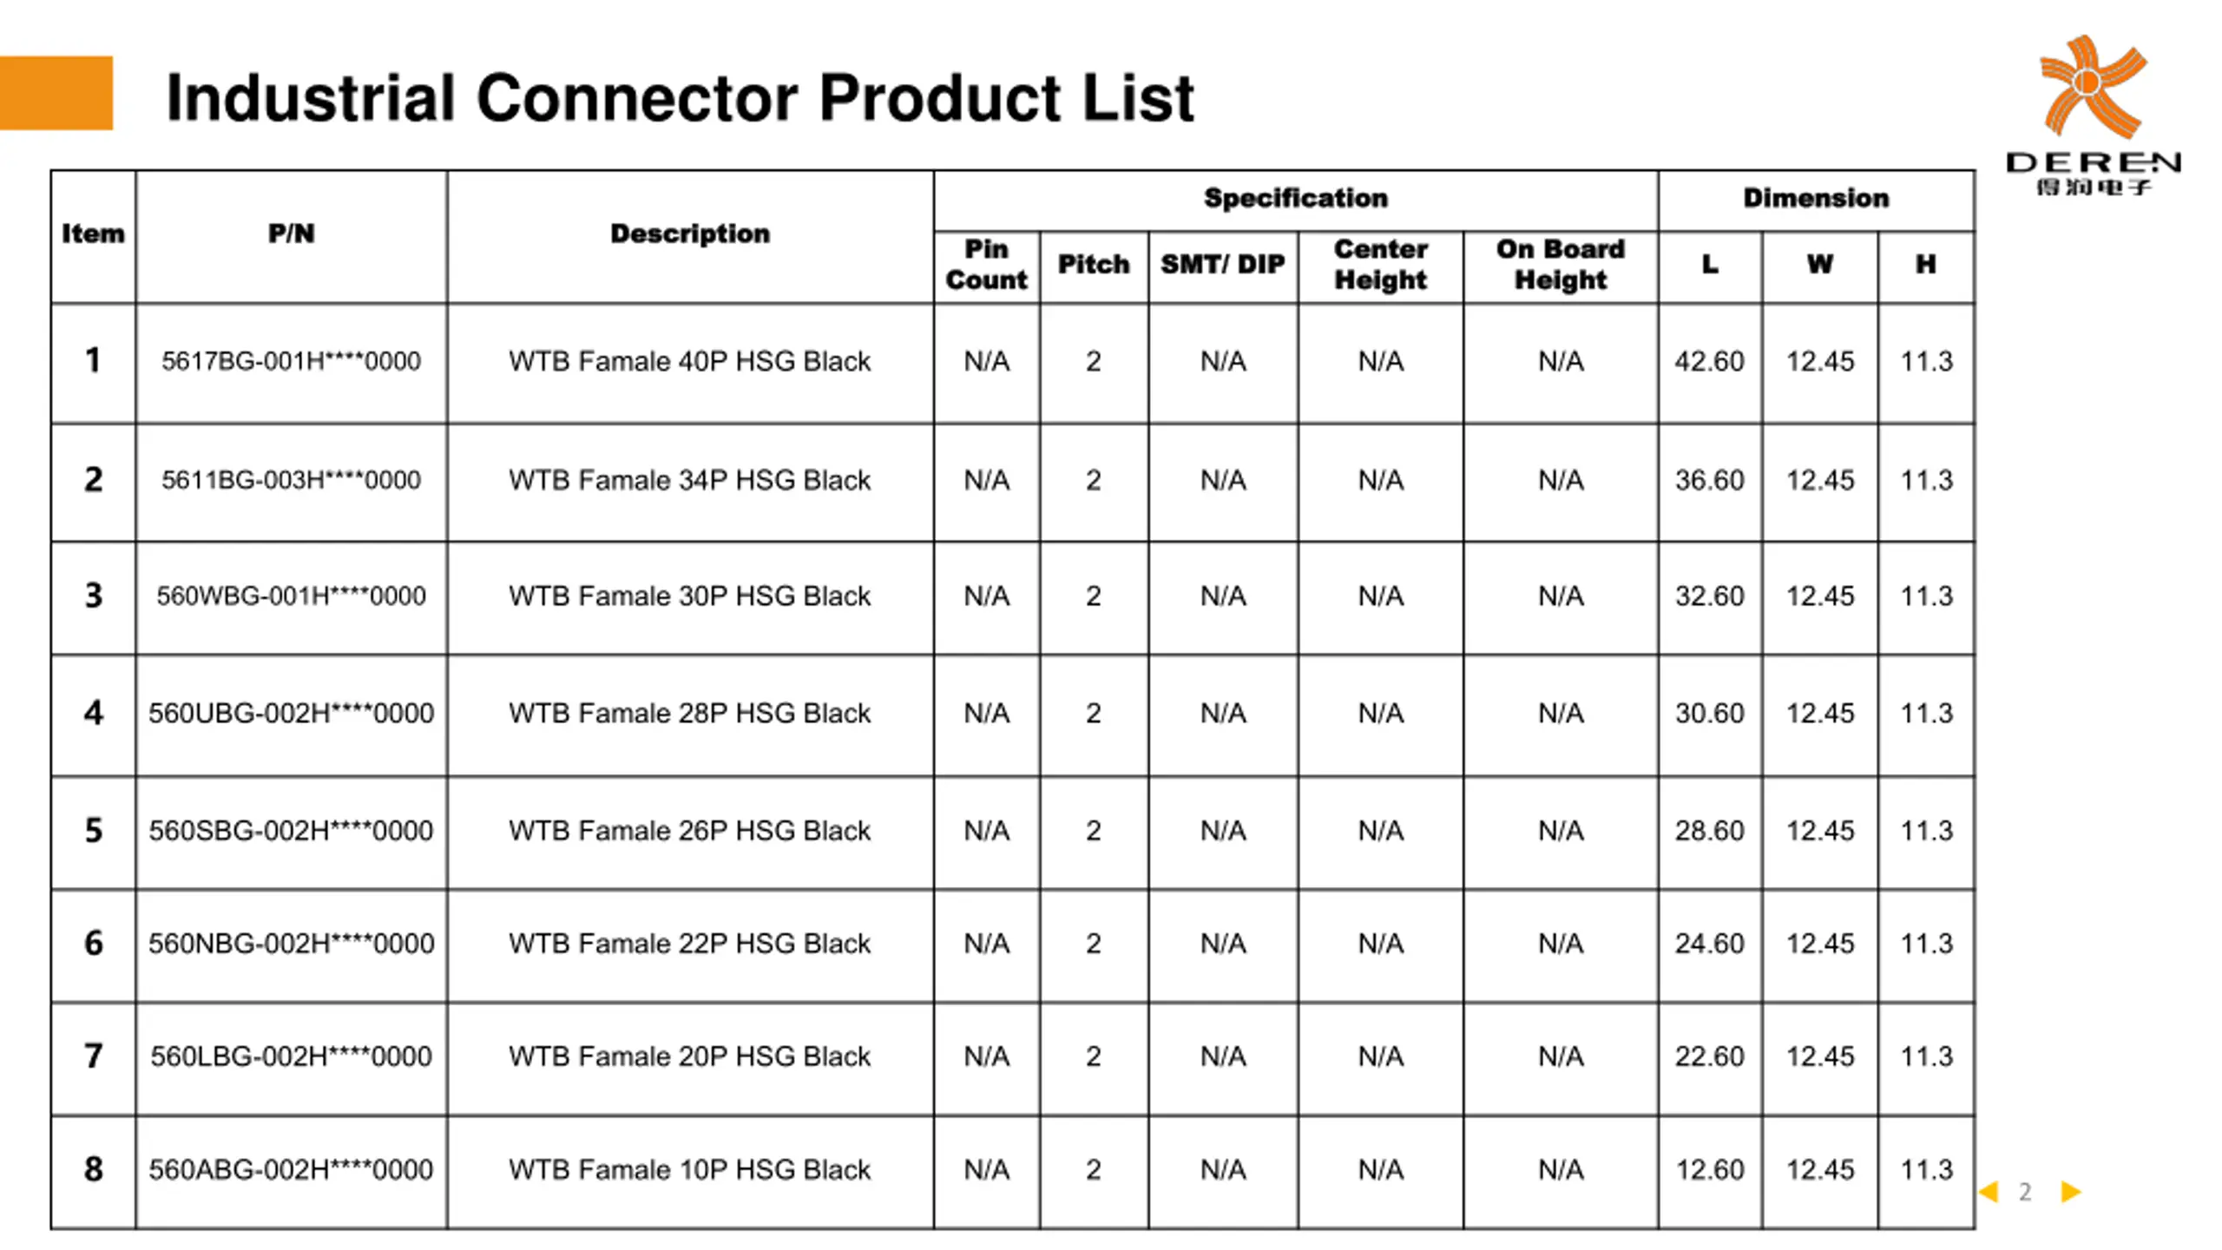Select the 22.60 length cell
The height and width of the screenshot is (1250, 2222).
point(1710,1057)
